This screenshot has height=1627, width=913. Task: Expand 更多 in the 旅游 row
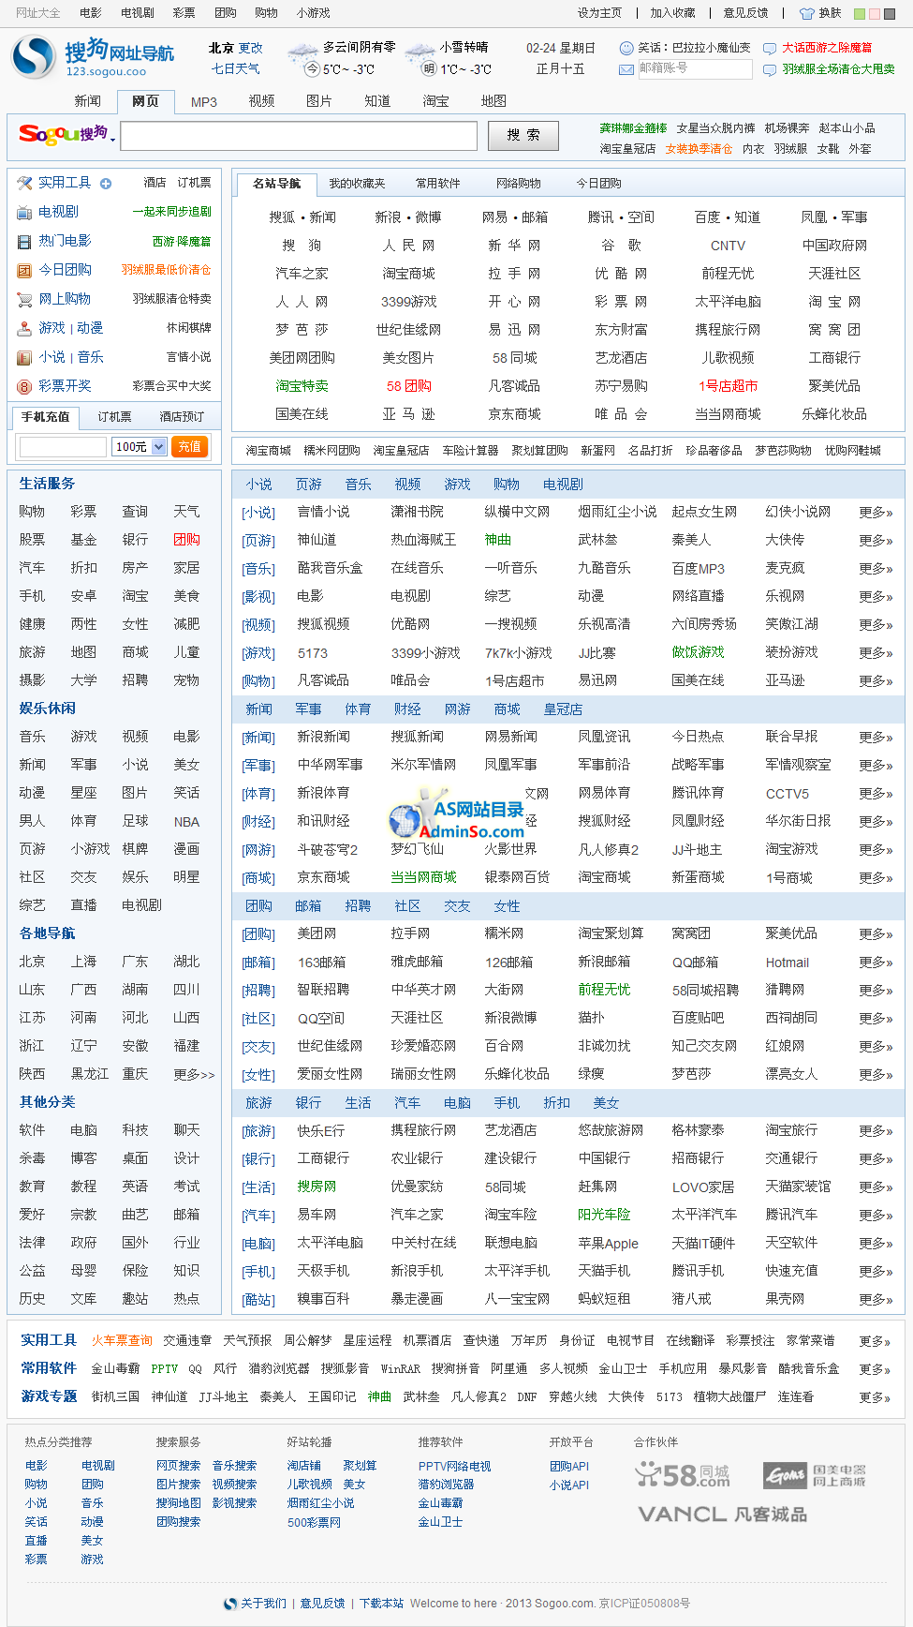(876, 1131)
